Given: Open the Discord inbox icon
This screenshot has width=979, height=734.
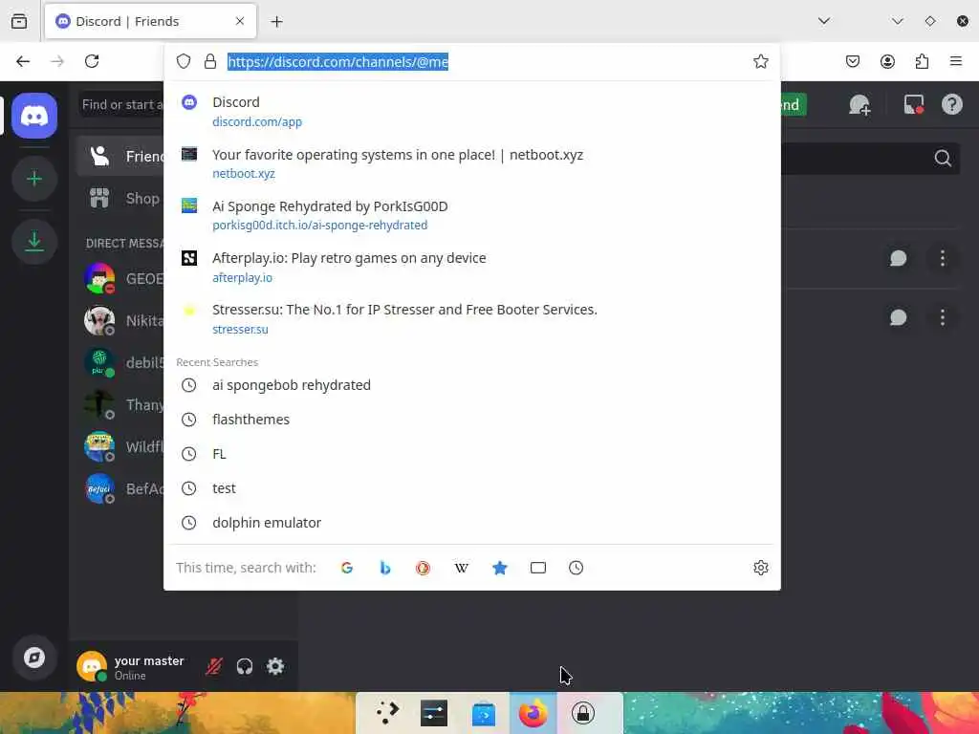Looking at the screenshot, I should (x=914, y=105).
